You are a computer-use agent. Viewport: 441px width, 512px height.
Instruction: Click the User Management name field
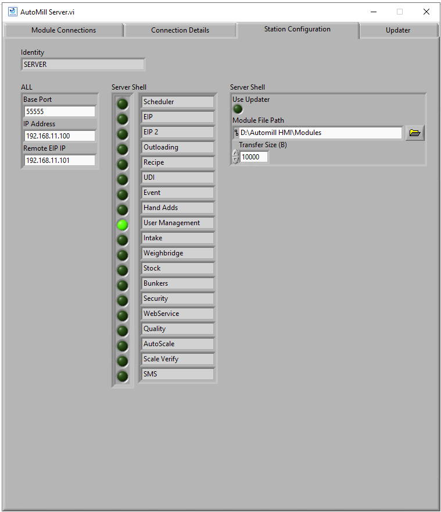(178, 223)
